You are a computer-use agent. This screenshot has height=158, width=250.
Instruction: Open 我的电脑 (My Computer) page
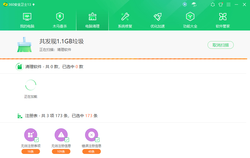click(x=27, y=20)
